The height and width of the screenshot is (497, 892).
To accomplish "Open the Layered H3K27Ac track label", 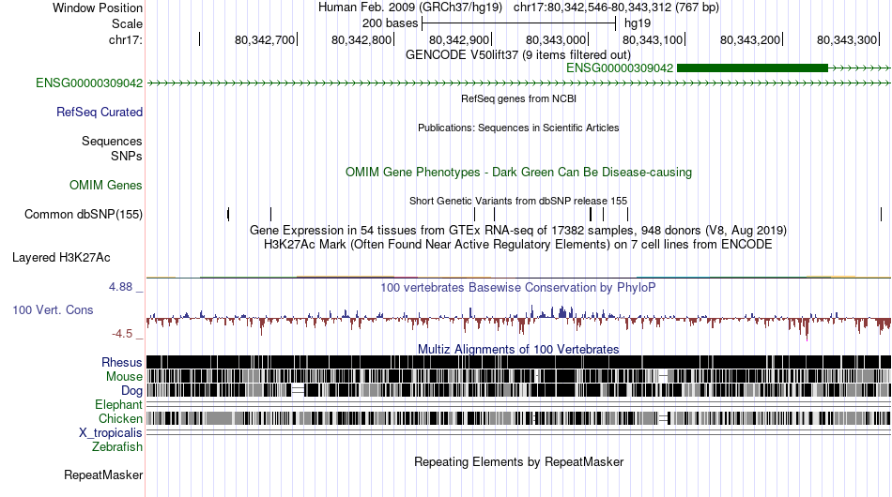I will [61, 257].
